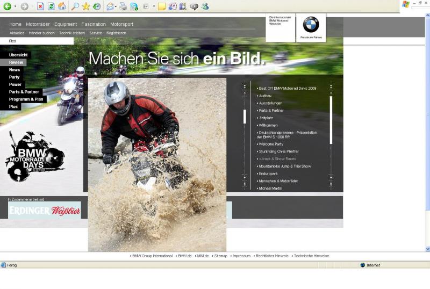Click the Edit page toolbar icon
Viewport: 430px width, 289px height.
[146, 6]
